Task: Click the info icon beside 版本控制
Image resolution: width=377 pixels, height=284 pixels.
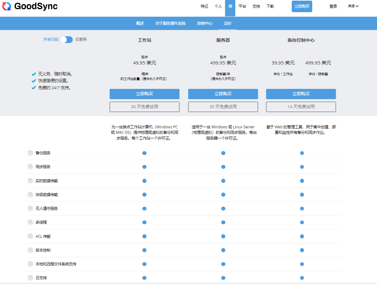Action: [30, 250]
